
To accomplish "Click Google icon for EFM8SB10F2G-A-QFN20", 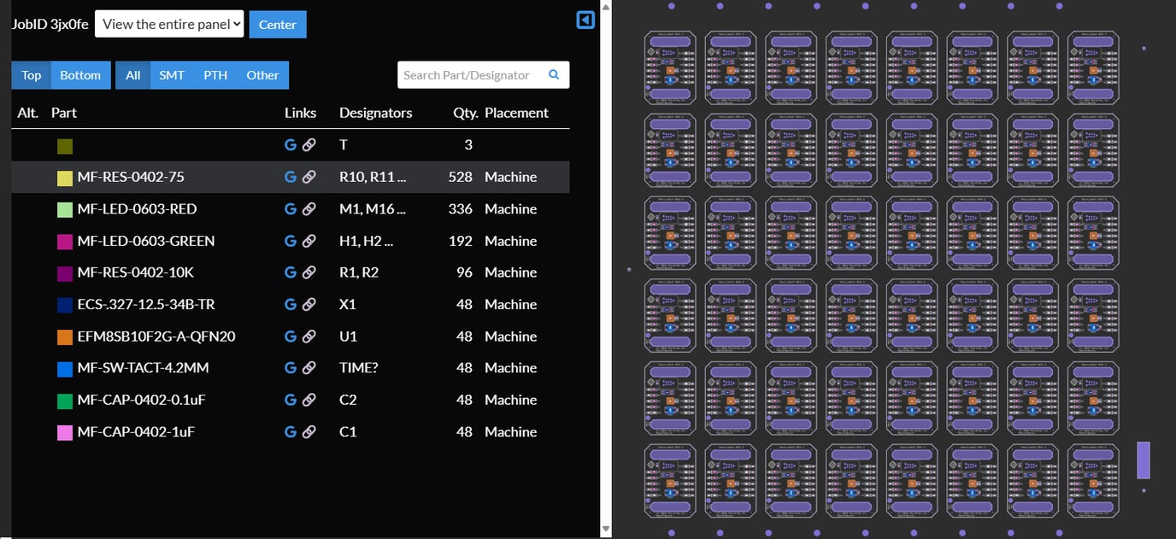I will click(x=291, y=337).
